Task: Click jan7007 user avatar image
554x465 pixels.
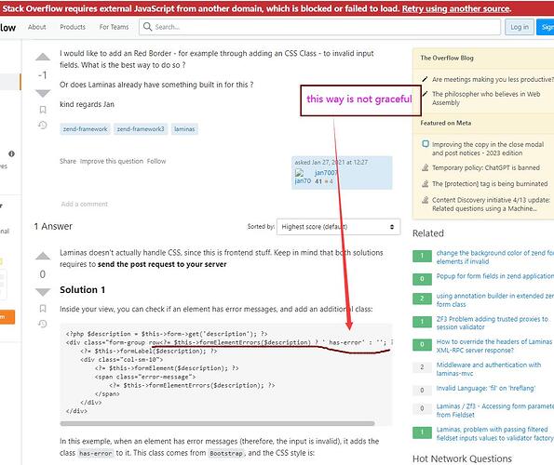Action: click(x=299, y=173)
